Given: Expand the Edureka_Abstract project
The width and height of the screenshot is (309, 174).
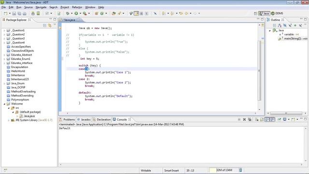Looking at the screenshot, I should pos(4,55).
